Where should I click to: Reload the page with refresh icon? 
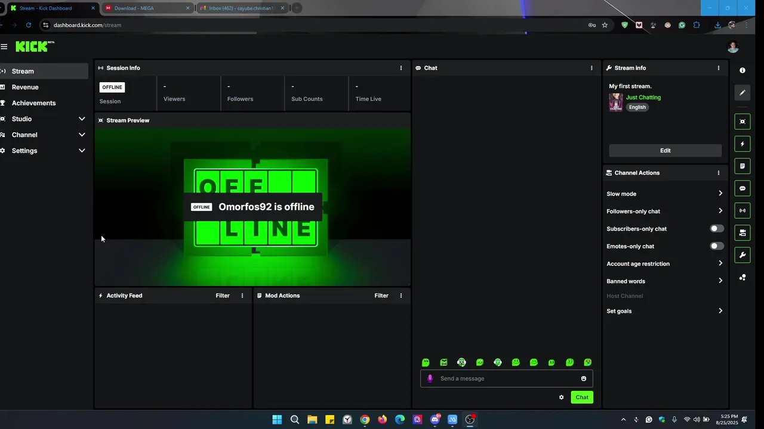(29, 25)
